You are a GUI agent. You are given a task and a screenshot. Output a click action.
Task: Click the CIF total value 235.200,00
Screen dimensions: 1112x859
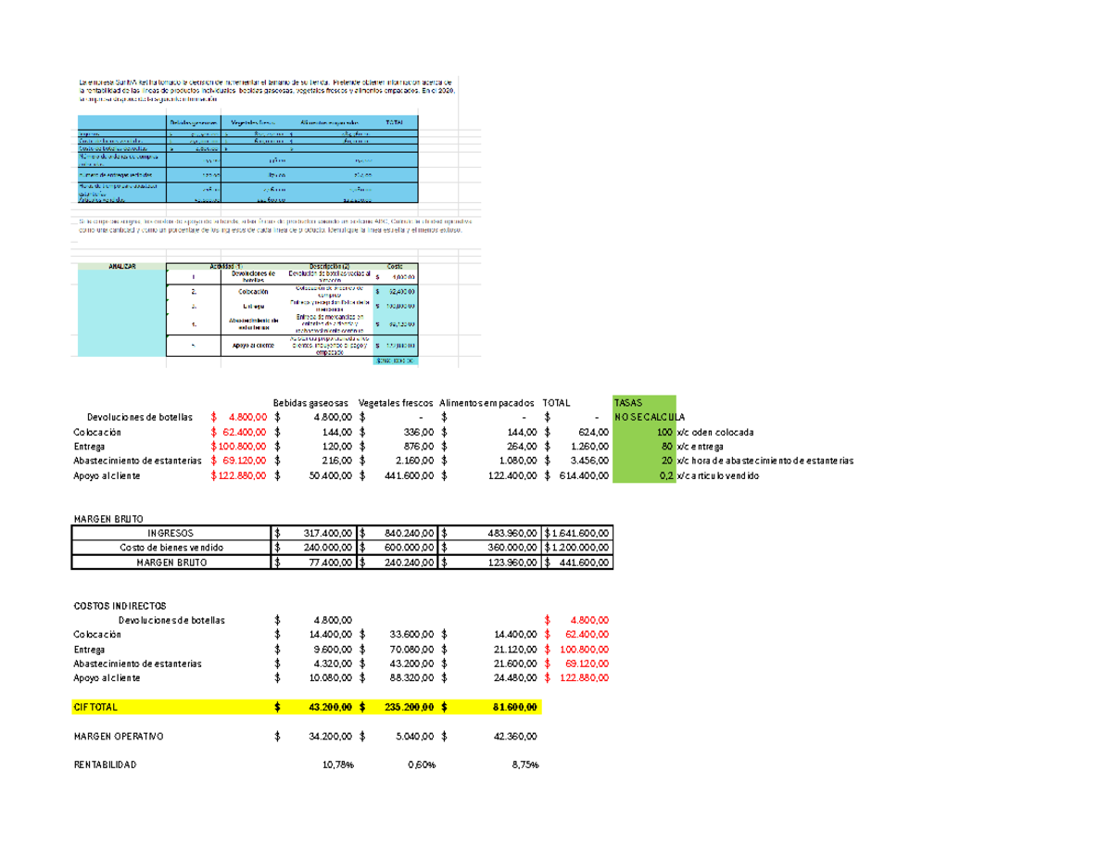pos(410,708)
